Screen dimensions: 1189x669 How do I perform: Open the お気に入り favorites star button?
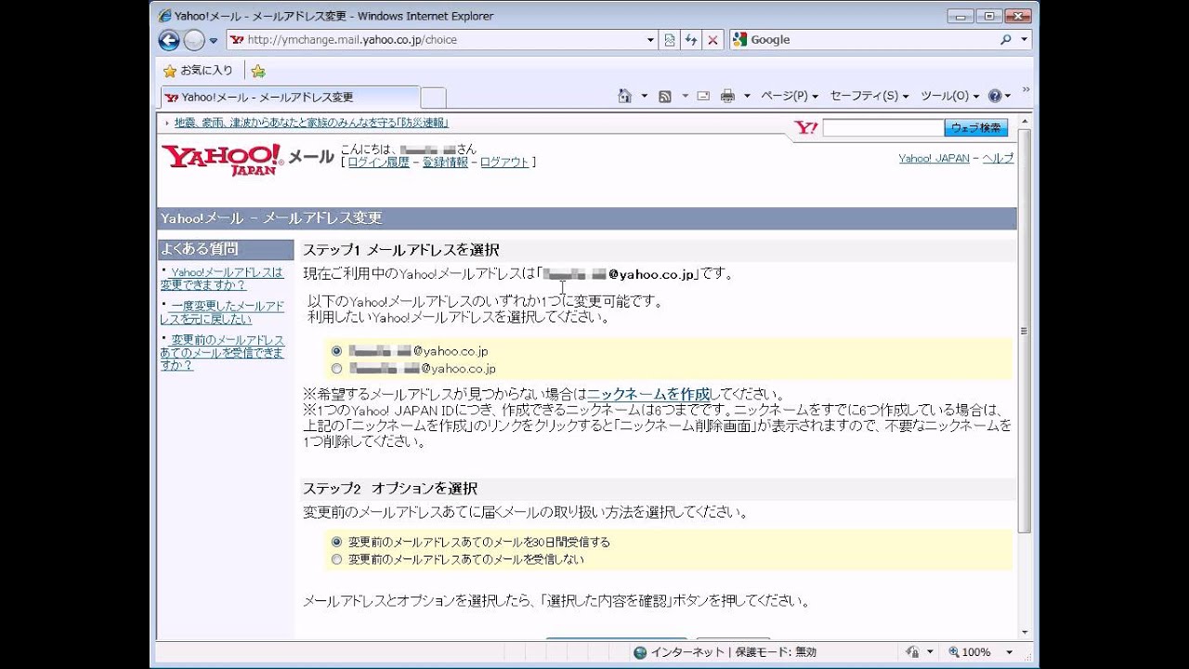(x=198, y=71)
